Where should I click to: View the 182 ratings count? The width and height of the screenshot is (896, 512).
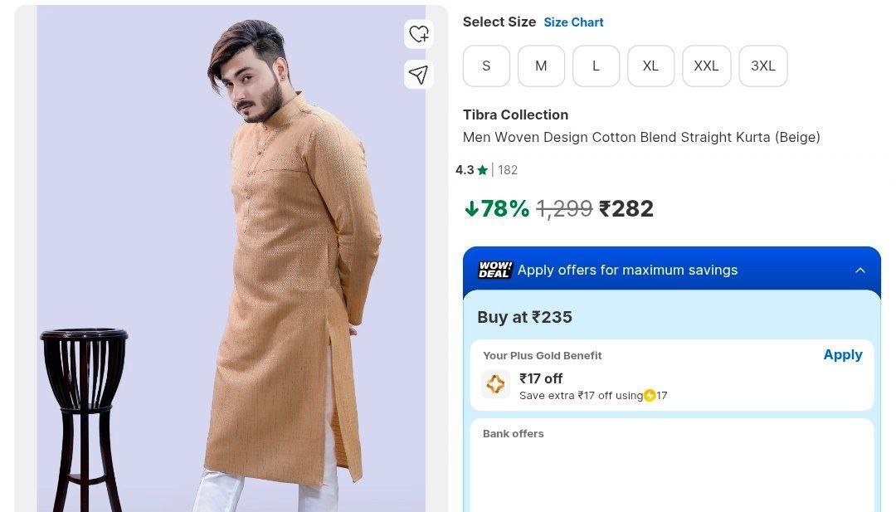[x=508, y=170]
